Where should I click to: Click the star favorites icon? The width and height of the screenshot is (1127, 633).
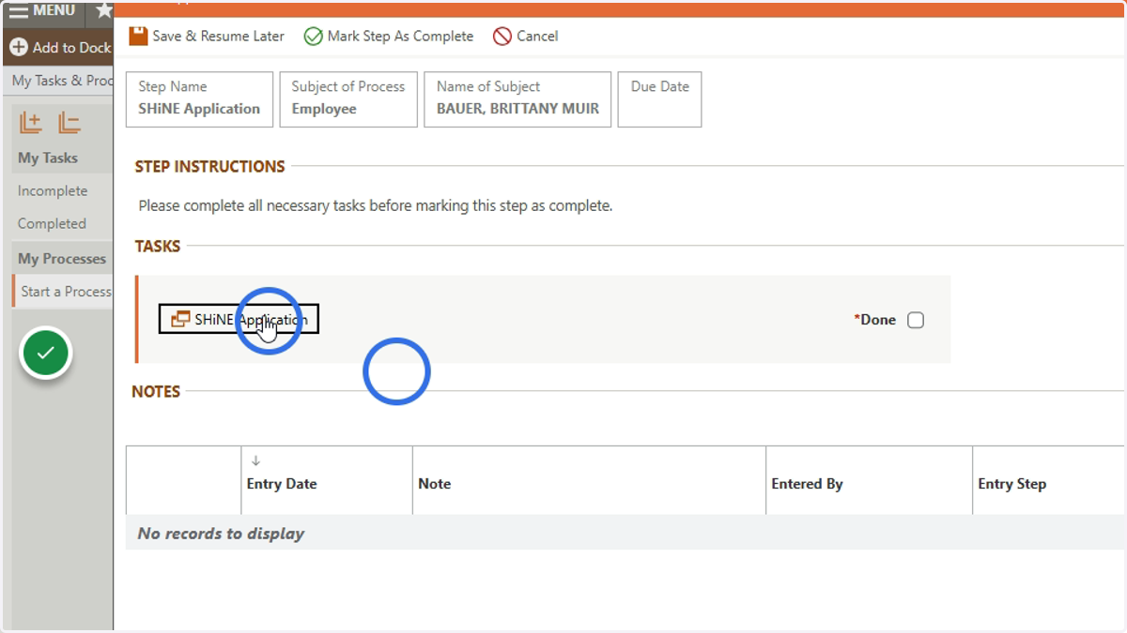(x=103, y=11)
